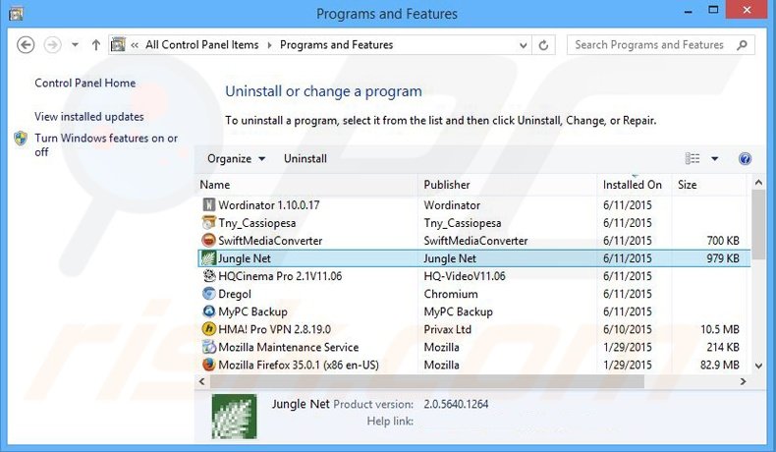This screenshot has width=776, height=452.
Task: Click the large Jungle Net details thumbnail
Action: pyautogui.click(x=234, y=417)
